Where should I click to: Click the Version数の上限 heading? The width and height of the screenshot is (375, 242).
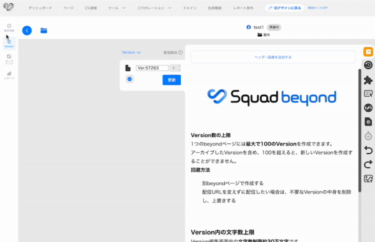click(211, 135)
